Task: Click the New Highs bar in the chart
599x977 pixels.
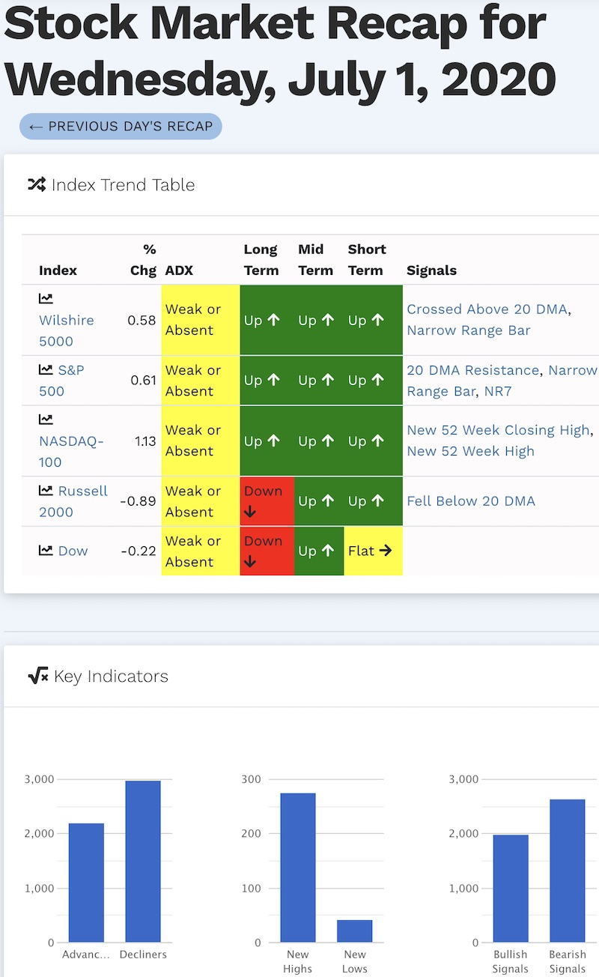Action: point(298,868)
